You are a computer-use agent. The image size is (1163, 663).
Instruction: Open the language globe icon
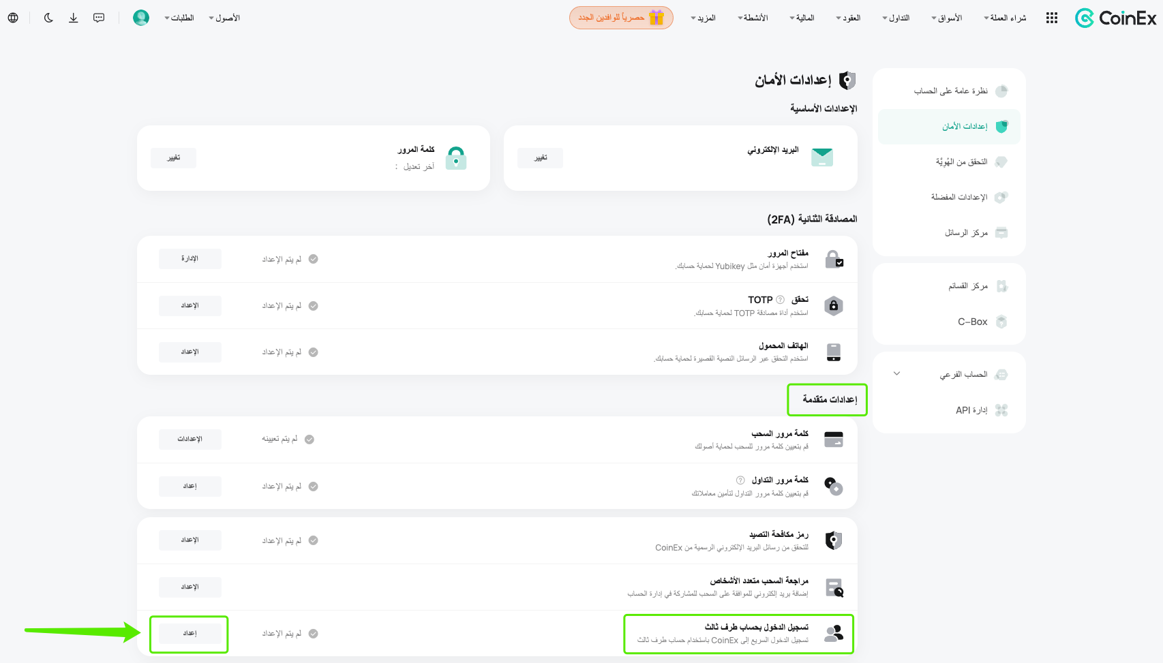(x=13, y=18)
